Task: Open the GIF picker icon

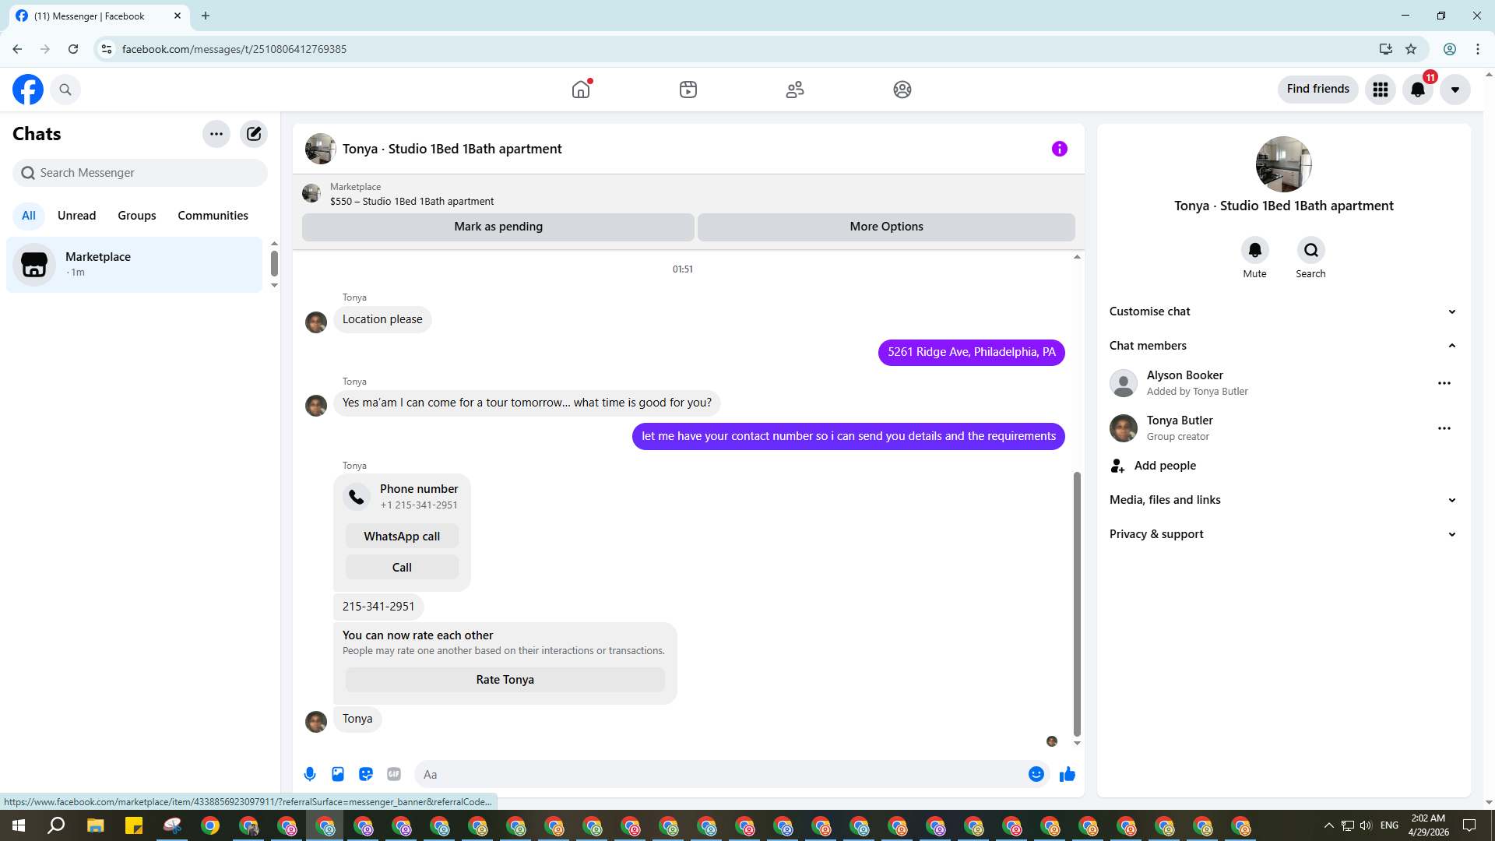Action: click(x=394, y=774)
